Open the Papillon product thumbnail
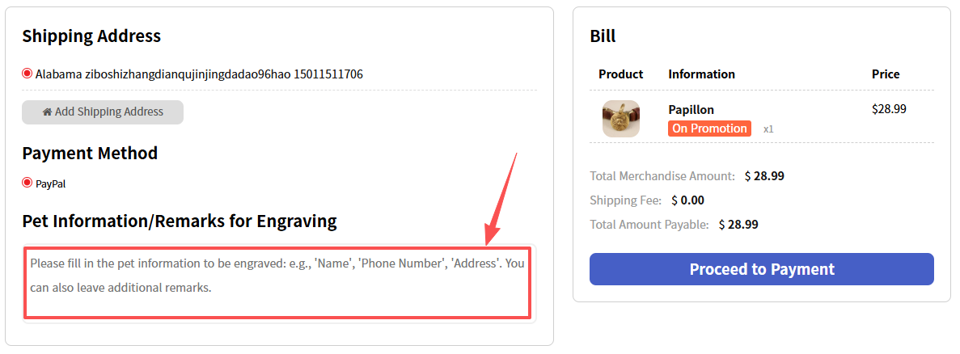This screenshot has width=960, height=354. click(x=620, y=119)
